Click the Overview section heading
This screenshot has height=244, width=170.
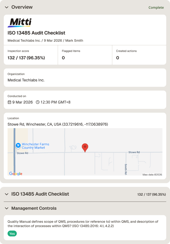pos(22,7)
